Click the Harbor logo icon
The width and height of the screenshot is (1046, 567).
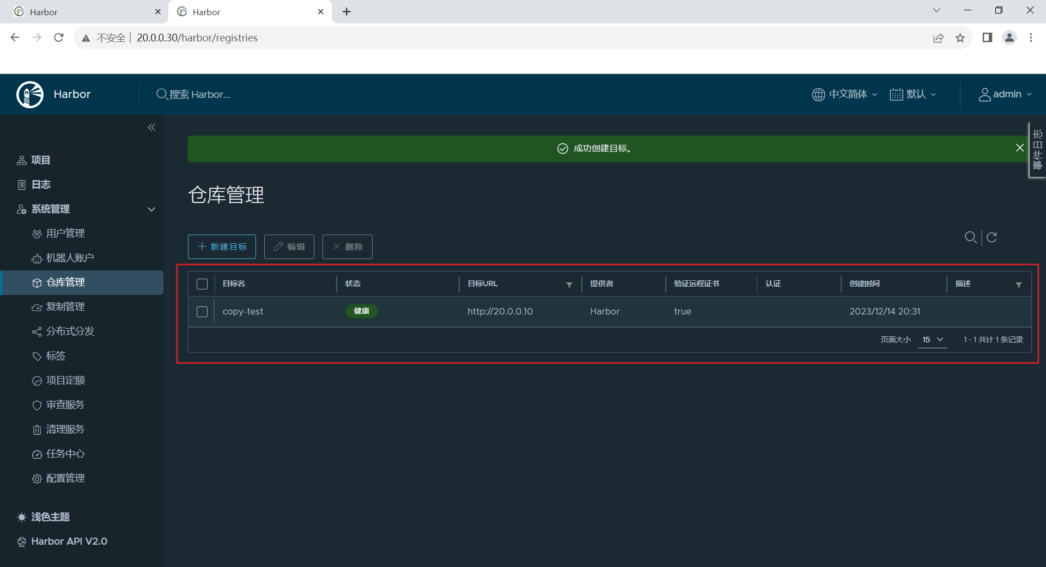[x=30, y=95]
